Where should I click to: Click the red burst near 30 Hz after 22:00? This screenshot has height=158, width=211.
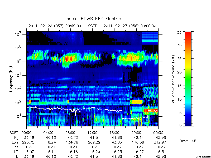[x=151, y=110]
